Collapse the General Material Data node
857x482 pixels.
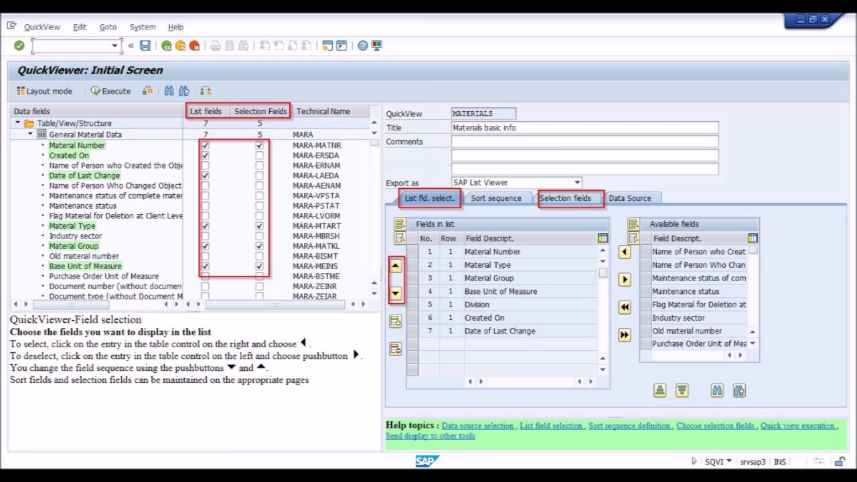tap(30, 135)
